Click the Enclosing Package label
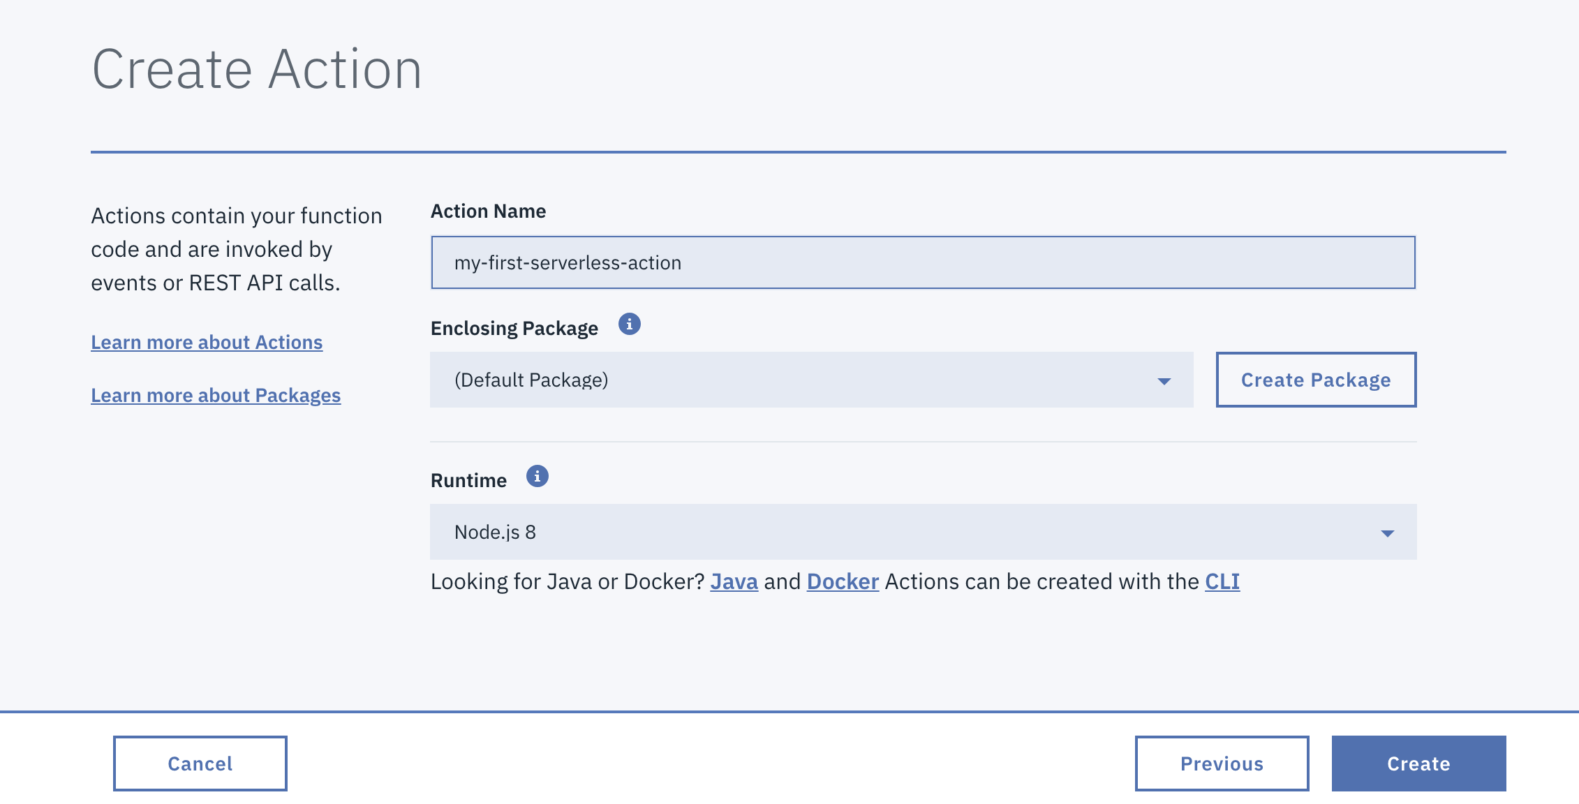The height and width of the screenshot is (804, 1579). [x=514, y=328]
